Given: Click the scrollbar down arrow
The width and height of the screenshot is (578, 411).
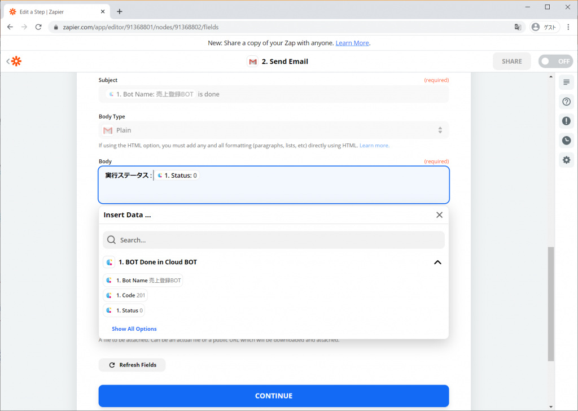Looking at the screenshot, I should click(x=551, y=407).
